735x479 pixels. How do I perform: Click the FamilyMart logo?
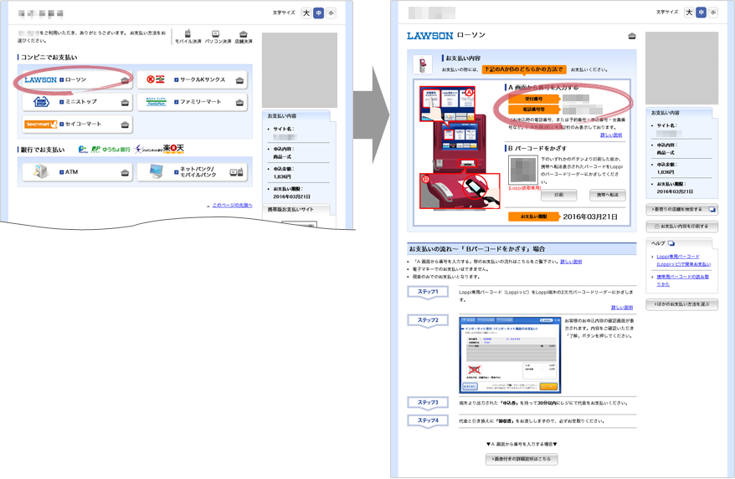point(156,102)
